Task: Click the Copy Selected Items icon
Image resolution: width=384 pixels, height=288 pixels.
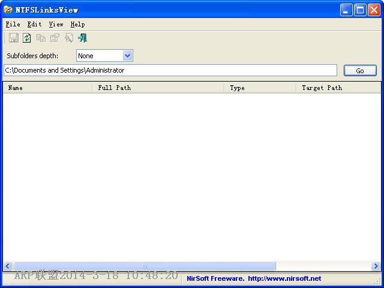Action: pos(41,38)
